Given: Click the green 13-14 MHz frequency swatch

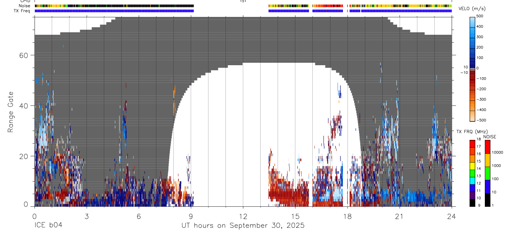Looking at the screenshot, I should tap(472, 173).
